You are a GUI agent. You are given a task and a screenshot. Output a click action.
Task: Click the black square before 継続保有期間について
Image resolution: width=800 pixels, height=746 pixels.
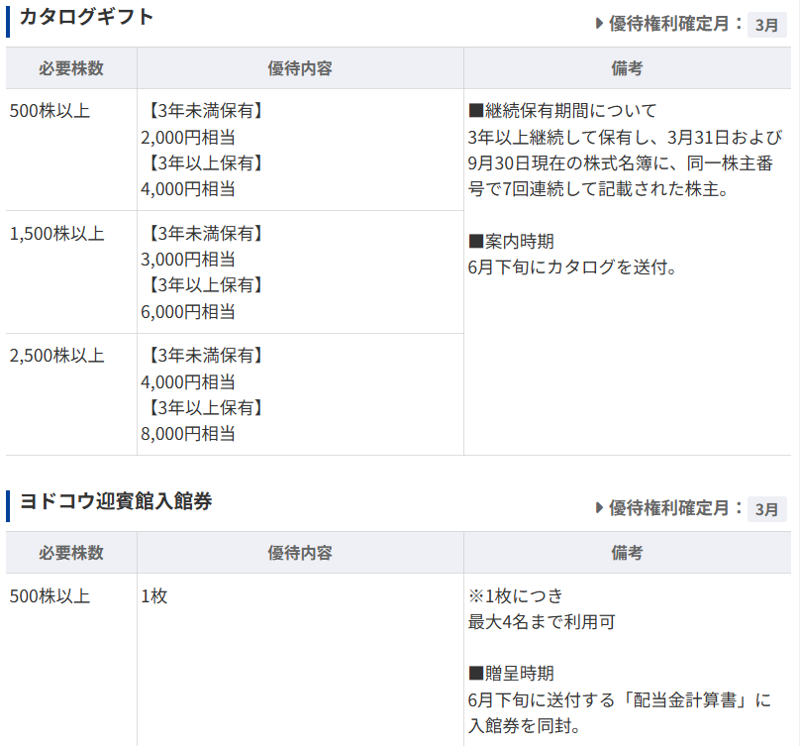[x=475, y=110]
